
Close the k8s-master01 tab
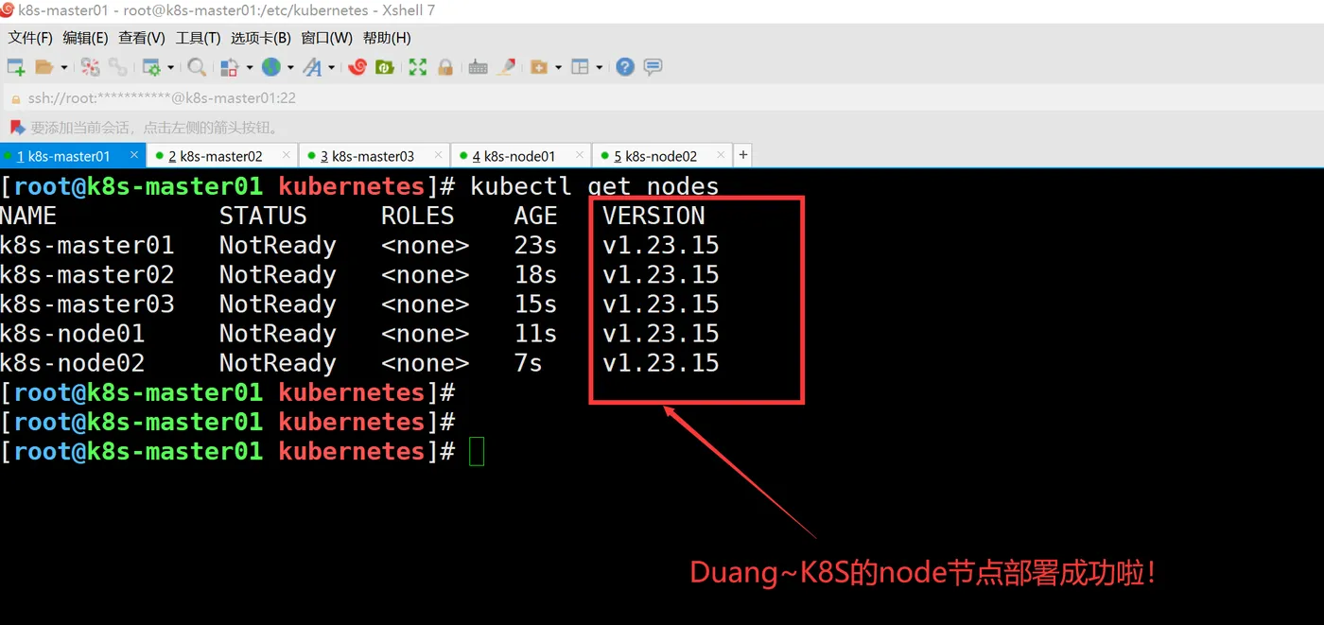(x=134, y=155)
